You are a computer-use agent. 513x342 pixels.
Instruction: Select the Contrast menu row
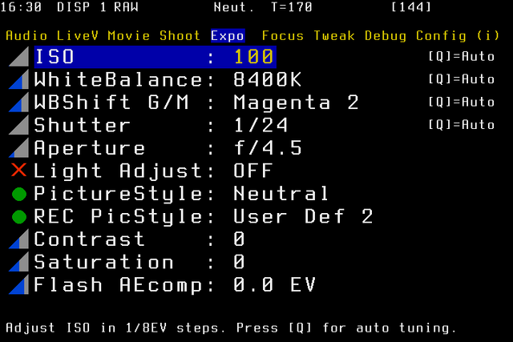(x=139, y=239)
